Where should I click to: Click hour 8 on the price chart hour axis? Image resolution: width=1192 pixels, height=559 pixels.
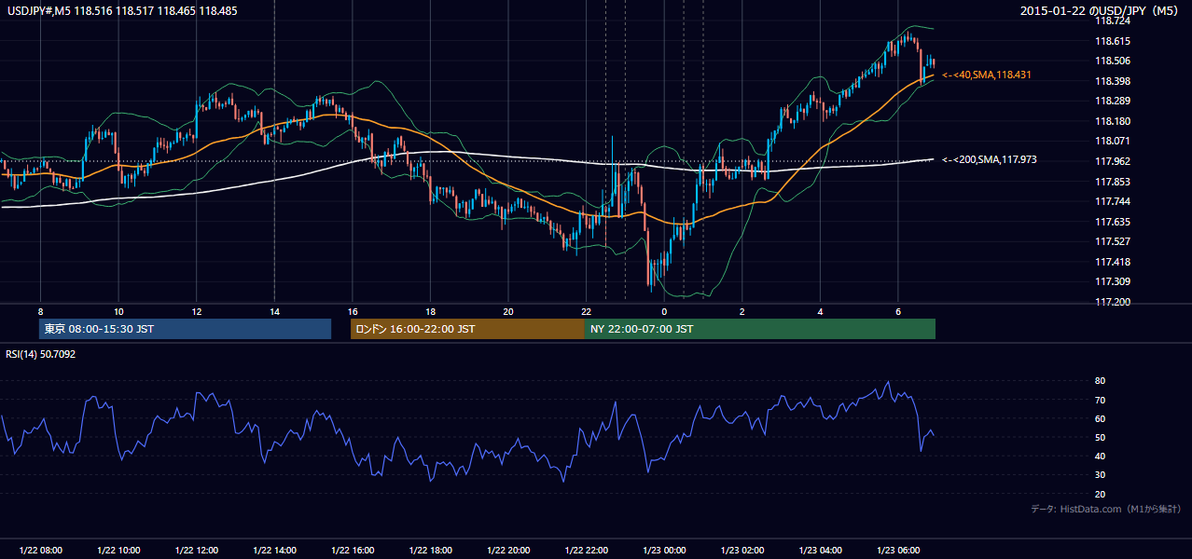(x=40, y=310)
